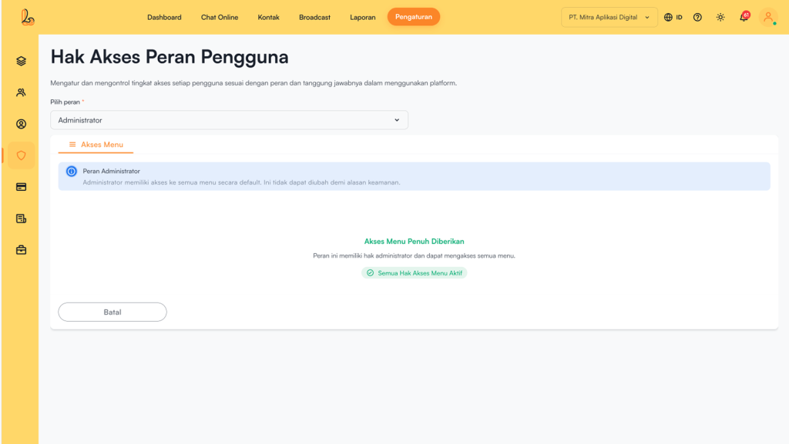Click the Semua Hak Akses Menu Aktif badge
The image size is (789, 444).
click(x=415, y=273)
